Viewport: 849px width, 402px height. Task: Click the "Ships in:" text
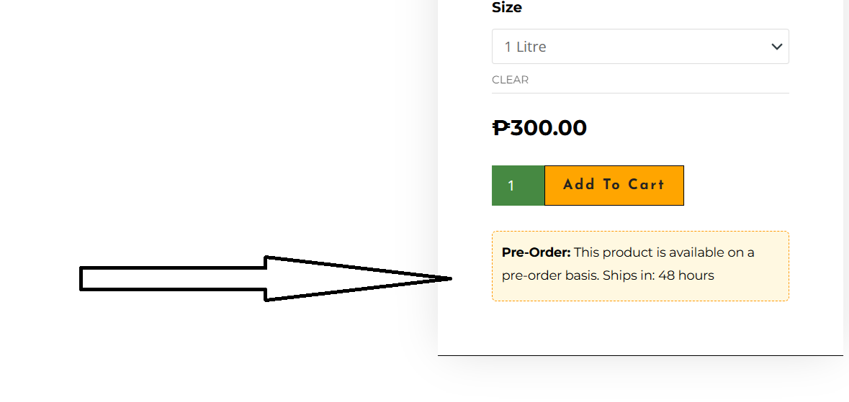pos(628,275)
